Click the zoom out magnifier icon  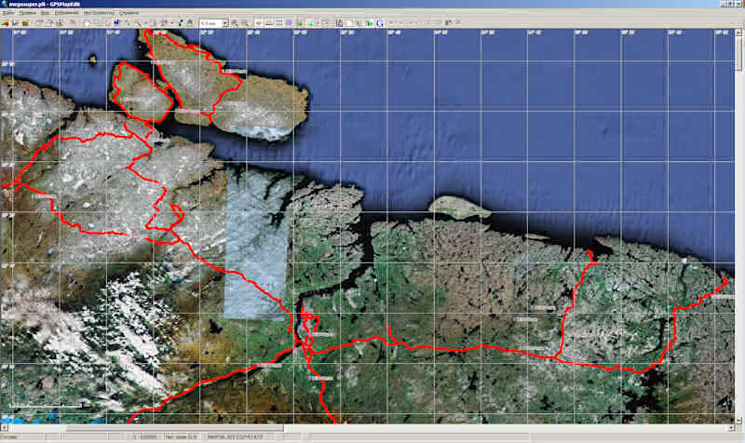pyautogui.click(x=245, y=22)
